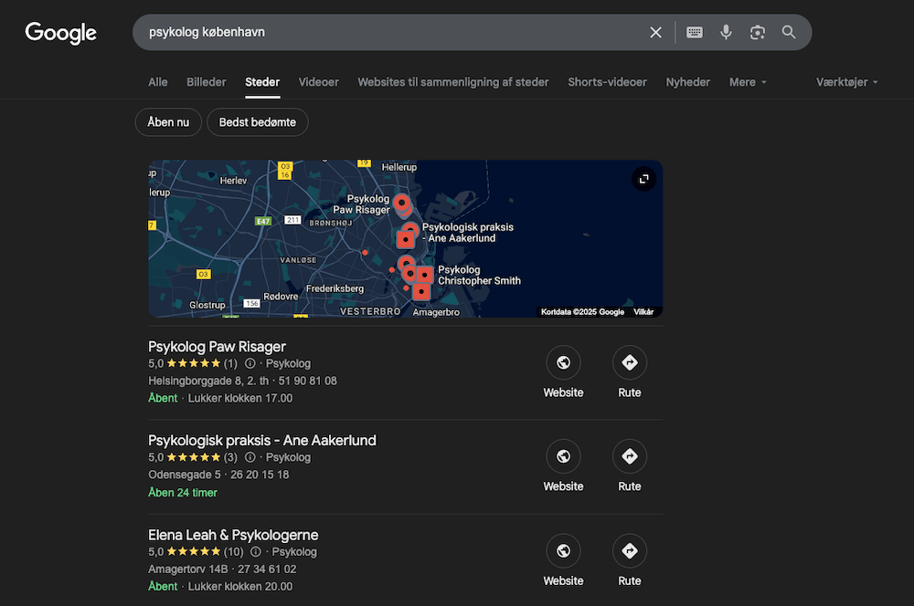Click the Åben 24 timer status text

[x=183, y=493]
